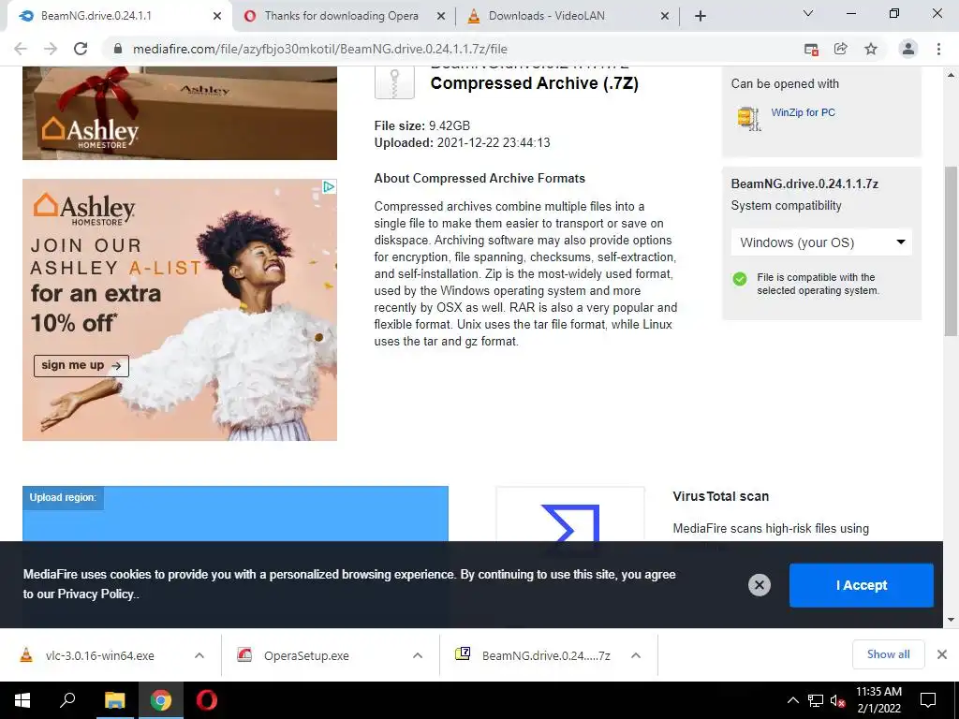Open File Explorer from taskbar
This screenshot has width=959, height=719.
[x=114, y=700]
